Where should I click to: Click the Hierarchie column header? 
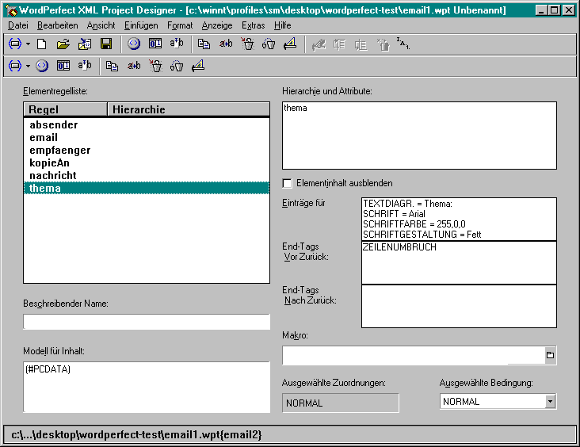[189, 109]
